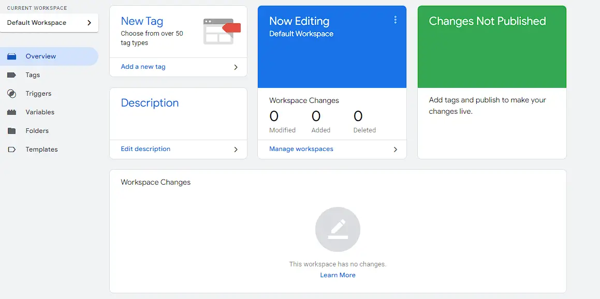Click the arrow next to Add a new tag
Image resolution: width=600 pixels, height=299 pixels.
(236, 67)
